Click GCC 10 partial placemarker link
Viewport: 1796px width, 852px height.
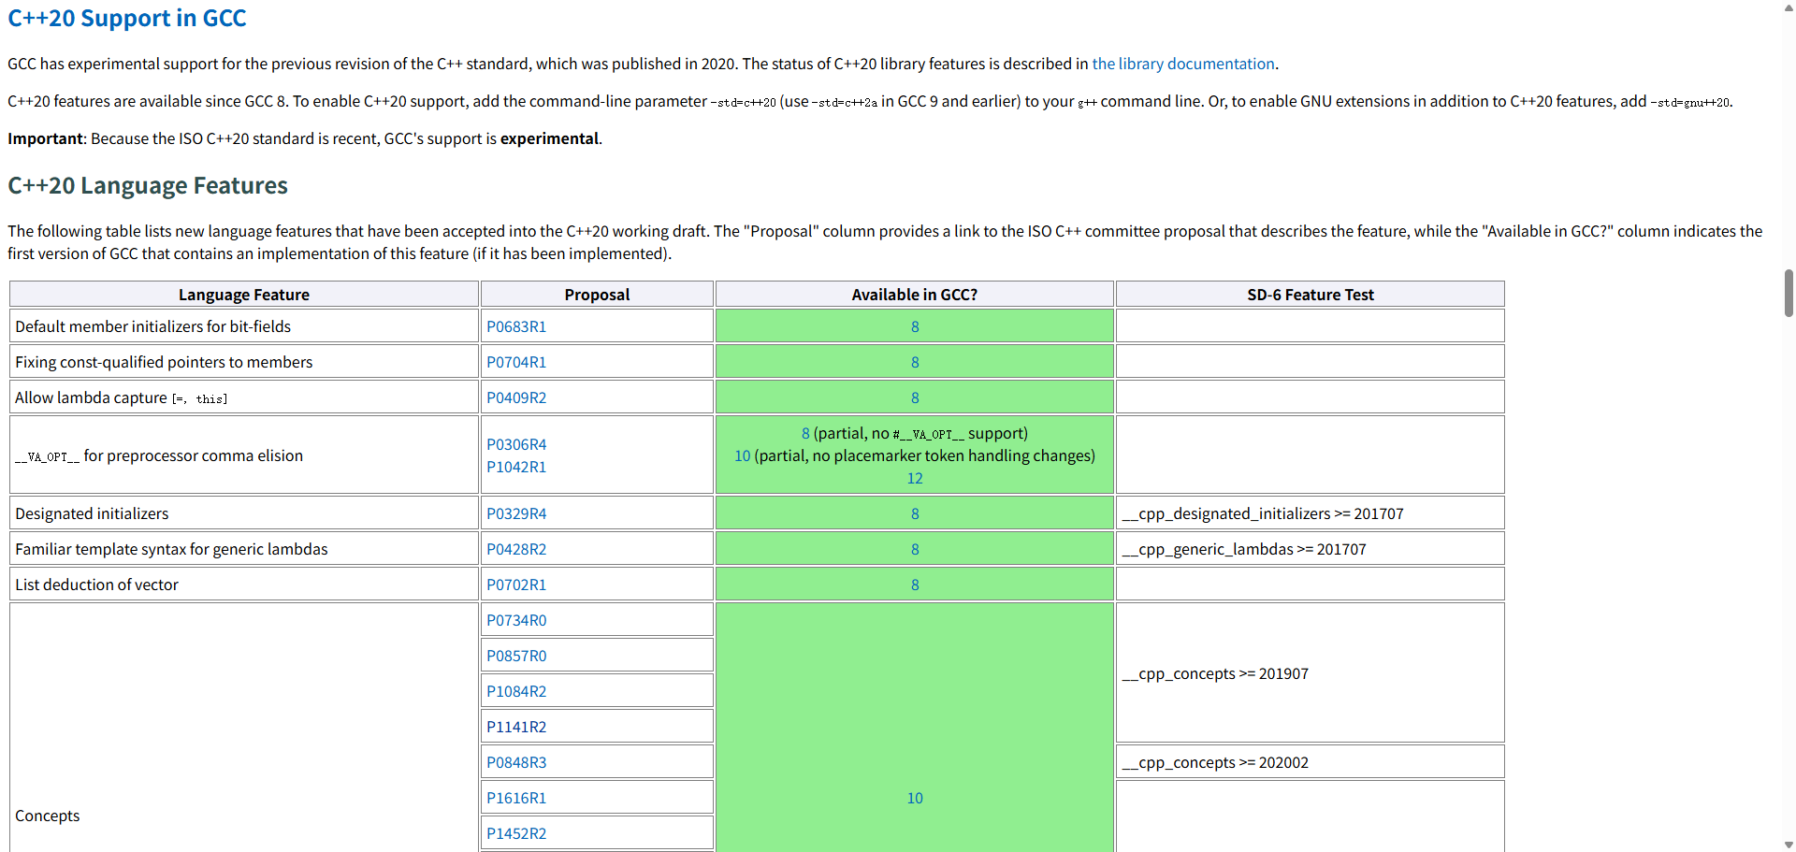pos(743,455)
